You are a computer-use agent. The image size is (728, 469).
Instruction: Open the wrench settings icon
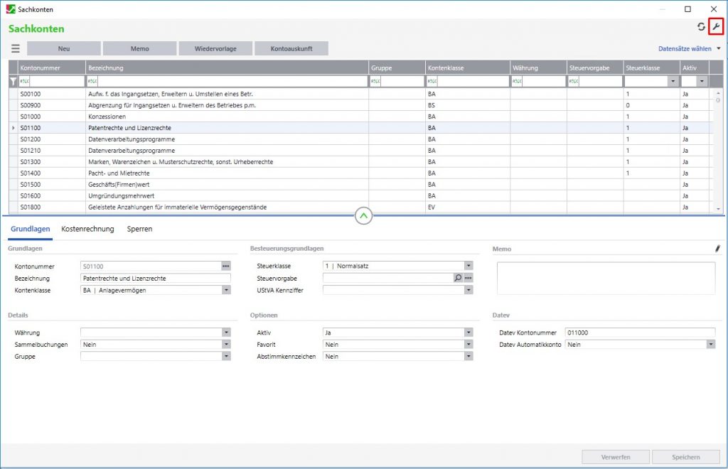716,27
